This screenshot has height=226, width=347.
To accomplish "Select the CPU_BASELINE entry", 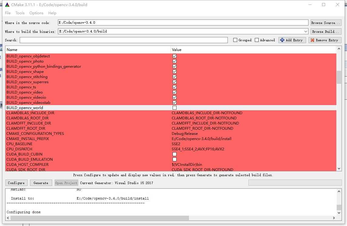I will (x=19, y=144).
